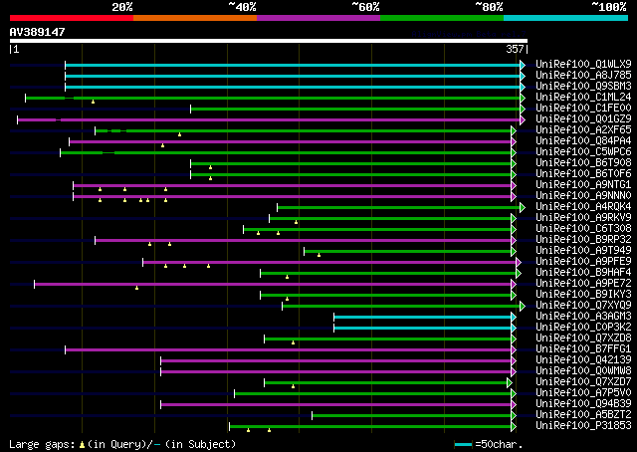637x452 pixels.
Task: Click UniRef100_B6T0F6 label
Action: [x=583, y=174]
